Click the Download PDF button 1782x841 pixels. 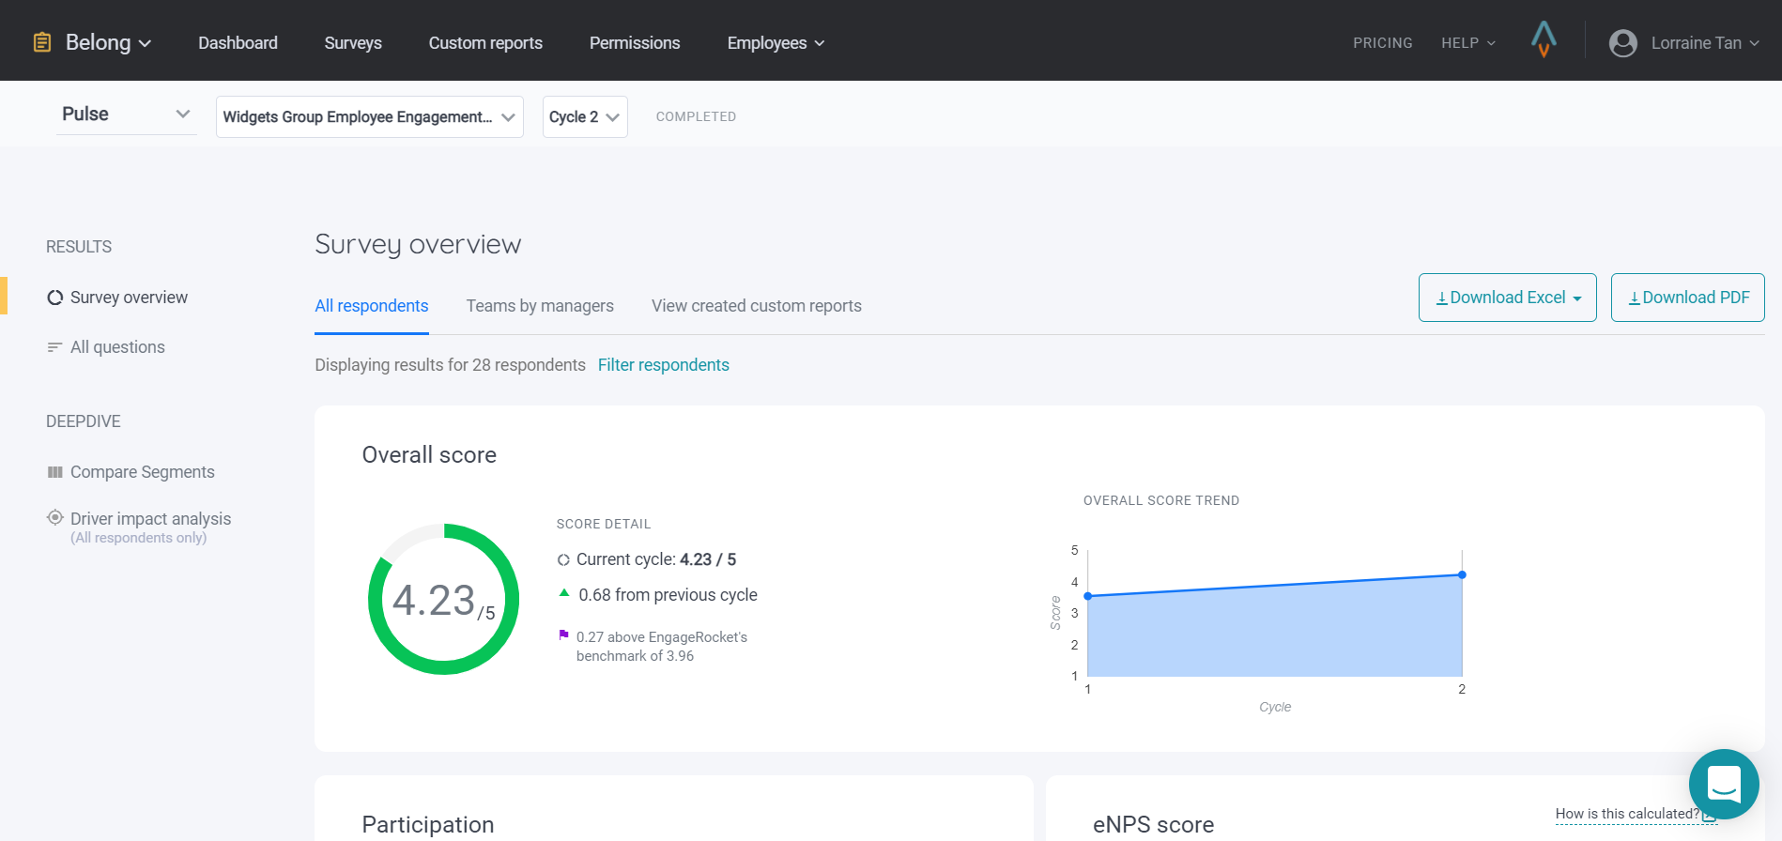click(1687, 298)
